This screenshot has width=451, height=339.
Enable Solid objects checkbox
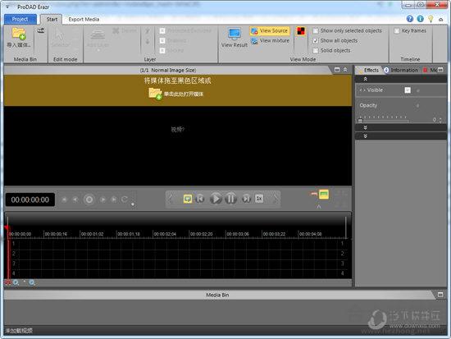pyautogui.click(x=316, y=51)
